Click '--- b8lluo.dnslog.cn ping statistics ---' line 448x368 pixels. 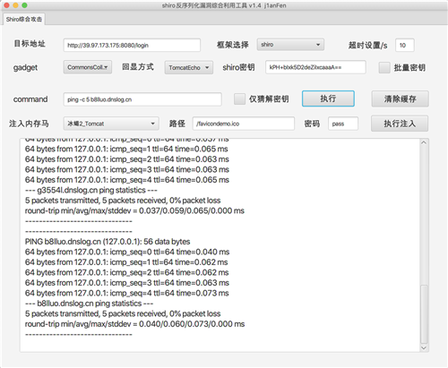click(89, 304)
